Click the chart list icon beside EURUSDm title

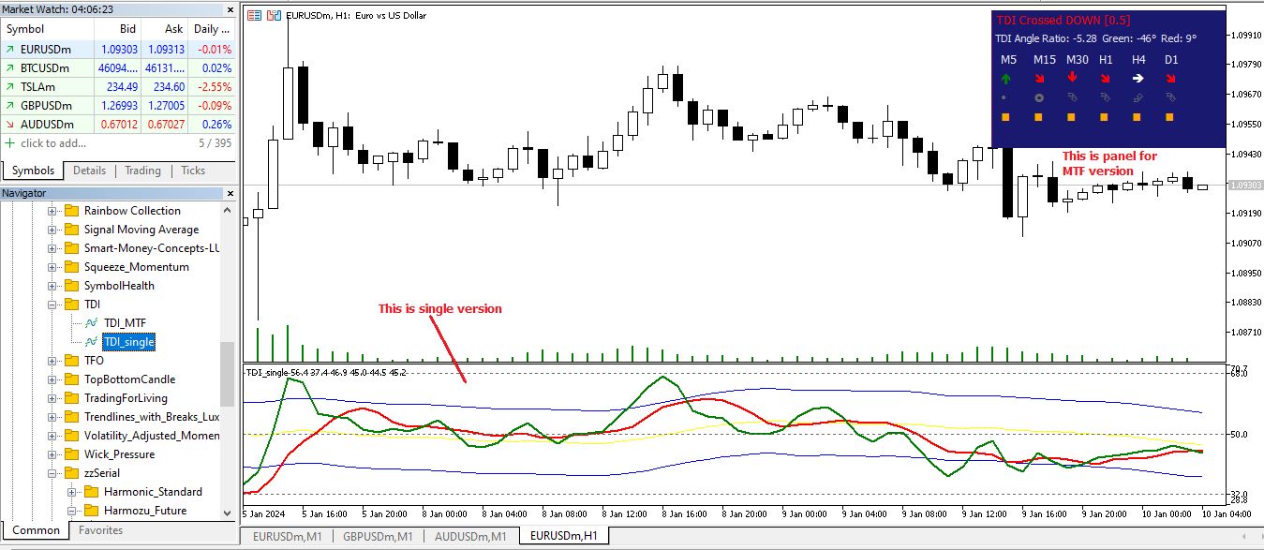coord(255,15)
